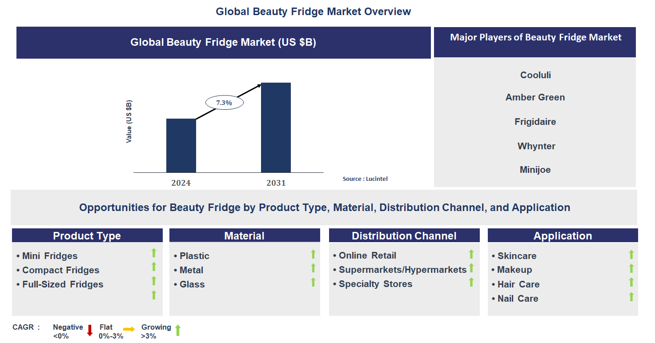
Task: Select the green Growing CAGR arrow in legend
Action: 177,331
